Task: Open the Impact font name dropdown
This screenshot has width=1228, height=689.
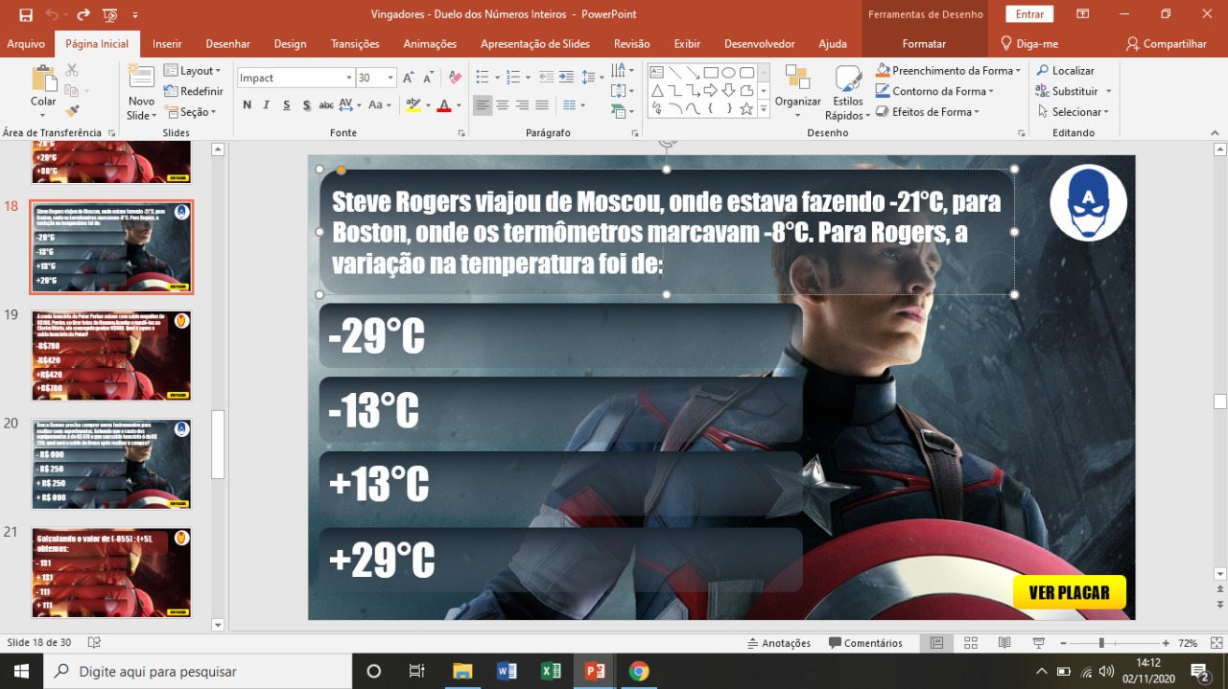Action: click(349, 78)
